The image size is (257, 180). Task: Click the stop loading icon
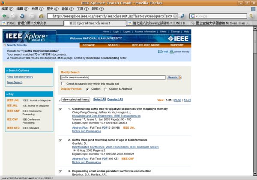click(32, 16)
